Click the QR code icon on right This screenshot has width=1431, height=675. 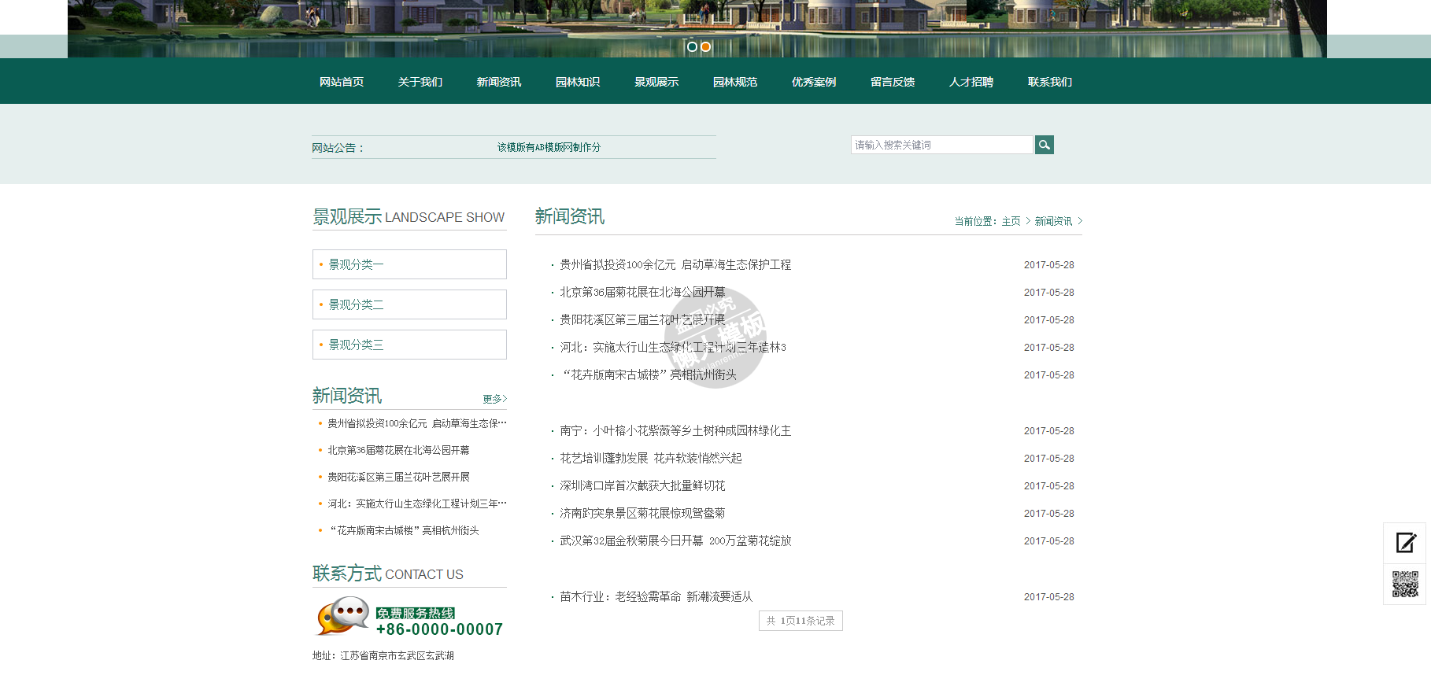pos(1405,585)
